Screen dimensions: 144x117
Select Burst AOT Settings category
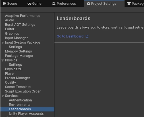[20, 25]
